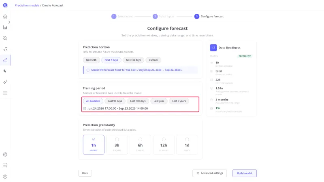Choose Next 30 days prediction horizon
The width and height of the screenshot is (324, 182).
click(134, 60)
